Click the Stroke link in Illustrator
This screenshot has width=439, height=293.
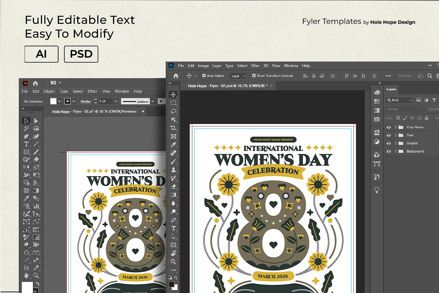(x=86, y=101)
